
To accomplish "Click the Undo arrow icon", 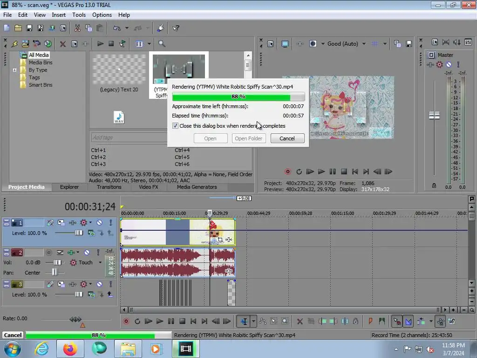I will [117, 28].
